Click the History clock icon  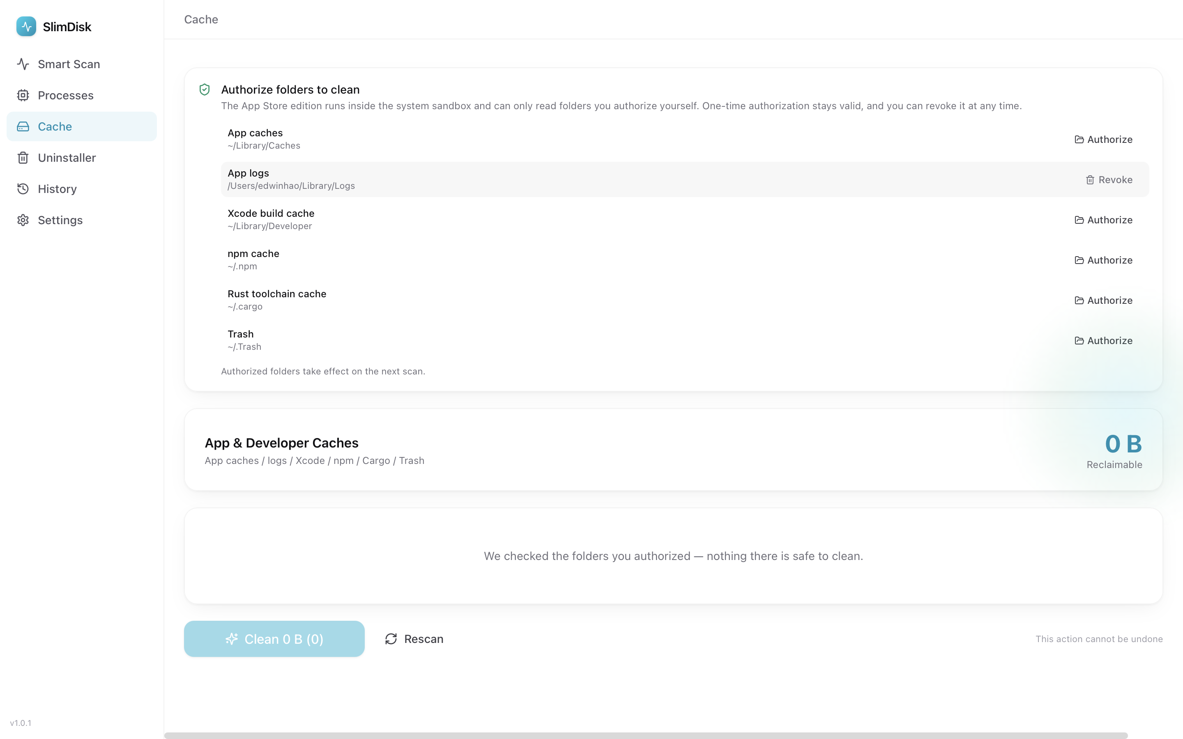(23, 189)
